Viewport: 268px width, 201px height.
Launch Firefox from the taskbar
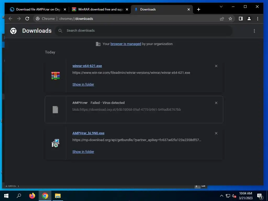pos(32,196)
